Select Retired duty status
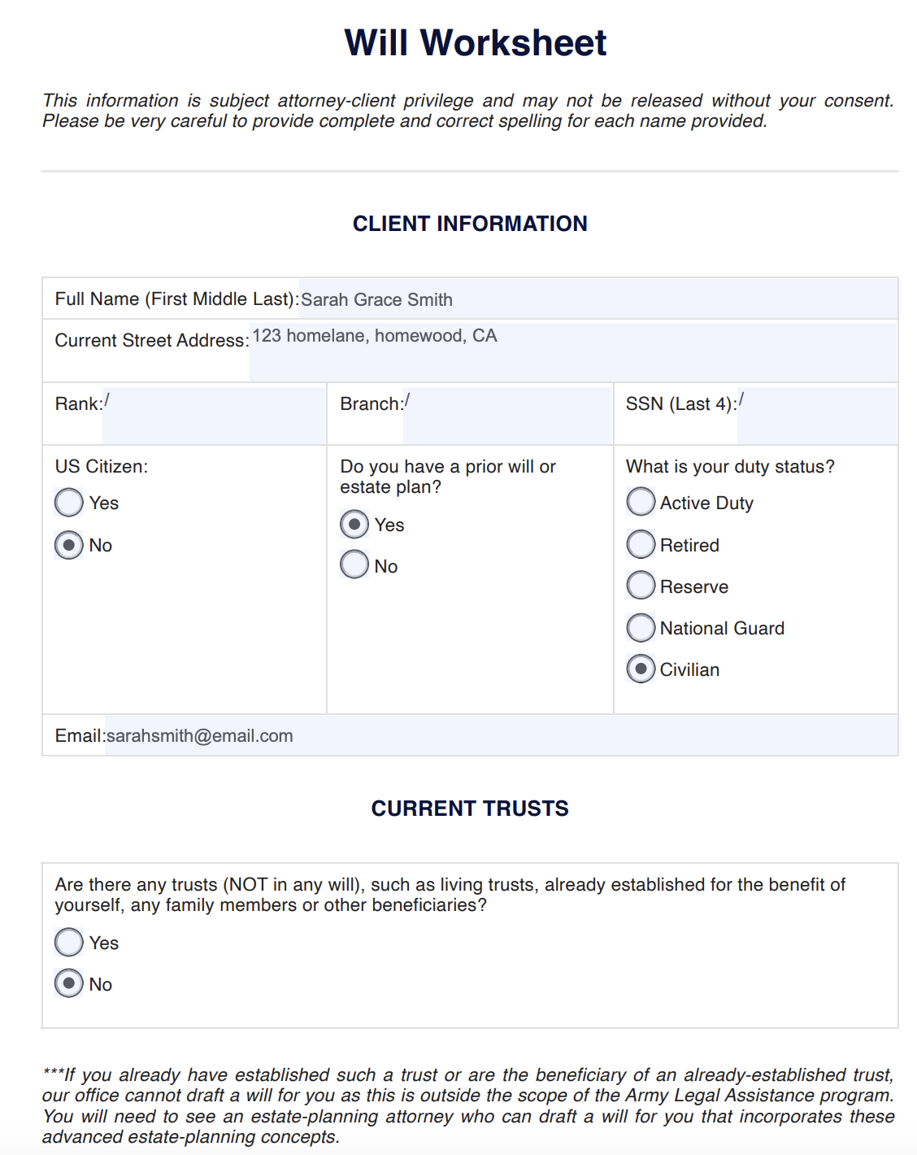Screen dimensions: 917x1155 (x=641, y=544)
